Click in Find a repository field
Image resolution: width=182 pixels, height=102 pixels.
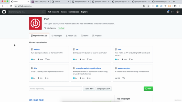click(55, 89)
